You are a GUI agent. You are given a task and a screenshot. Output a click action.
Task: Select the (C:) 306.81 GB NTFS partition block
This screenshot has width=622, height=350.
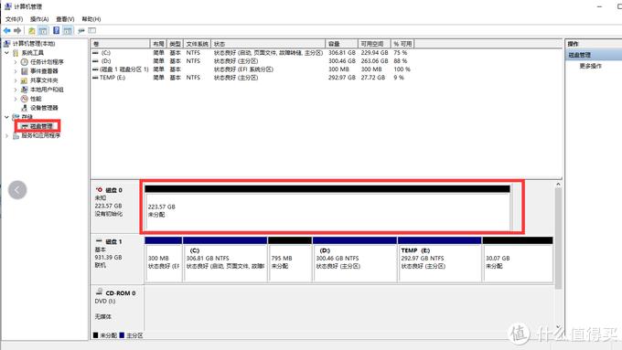[225, 260]
